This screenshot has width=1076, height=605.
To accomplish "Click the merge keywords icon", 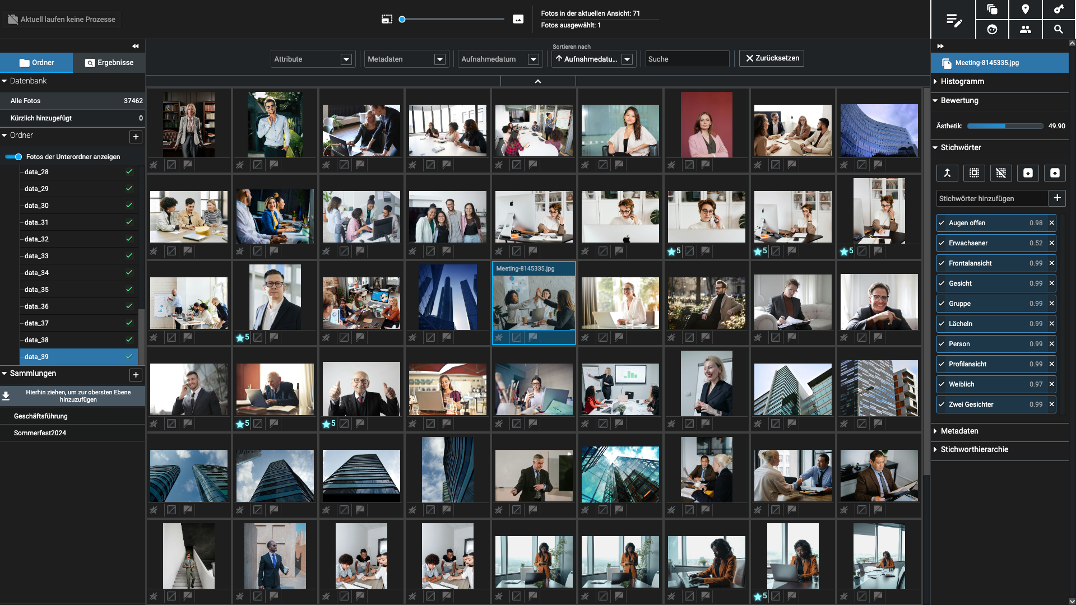I will click(x=947, y=173).
